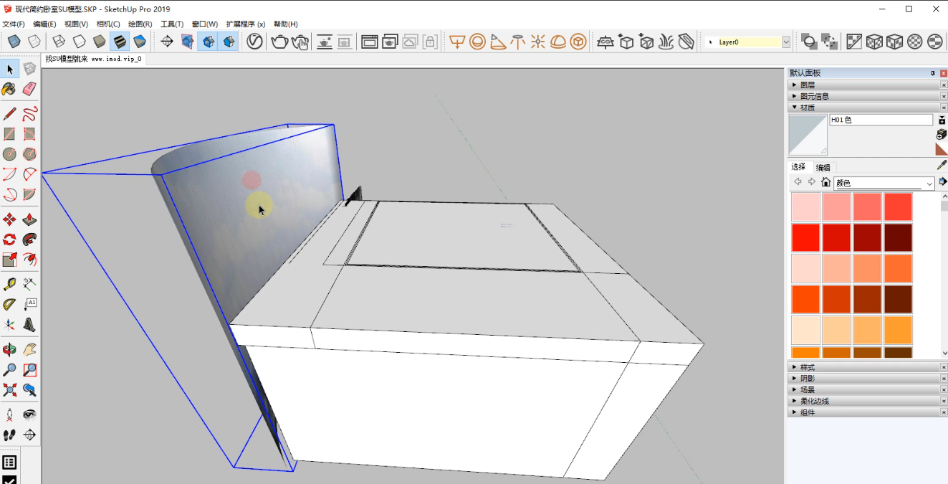Expand the 场景 panel
Viewport: 948px width, 484px height.
pos(794,390)
